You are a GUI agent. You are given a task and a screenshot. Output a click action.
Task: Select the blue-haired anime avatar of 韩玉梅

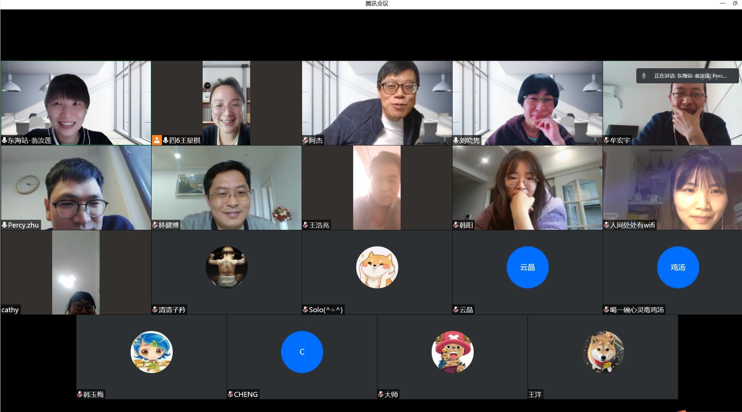click(x=151, y=352)
